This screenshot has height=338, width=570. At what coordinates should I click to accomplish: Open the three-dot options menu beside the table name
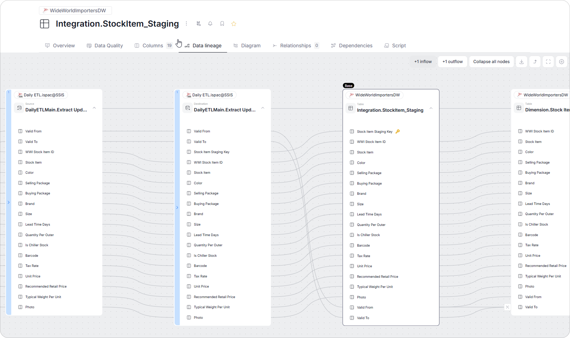pos(186,23)
